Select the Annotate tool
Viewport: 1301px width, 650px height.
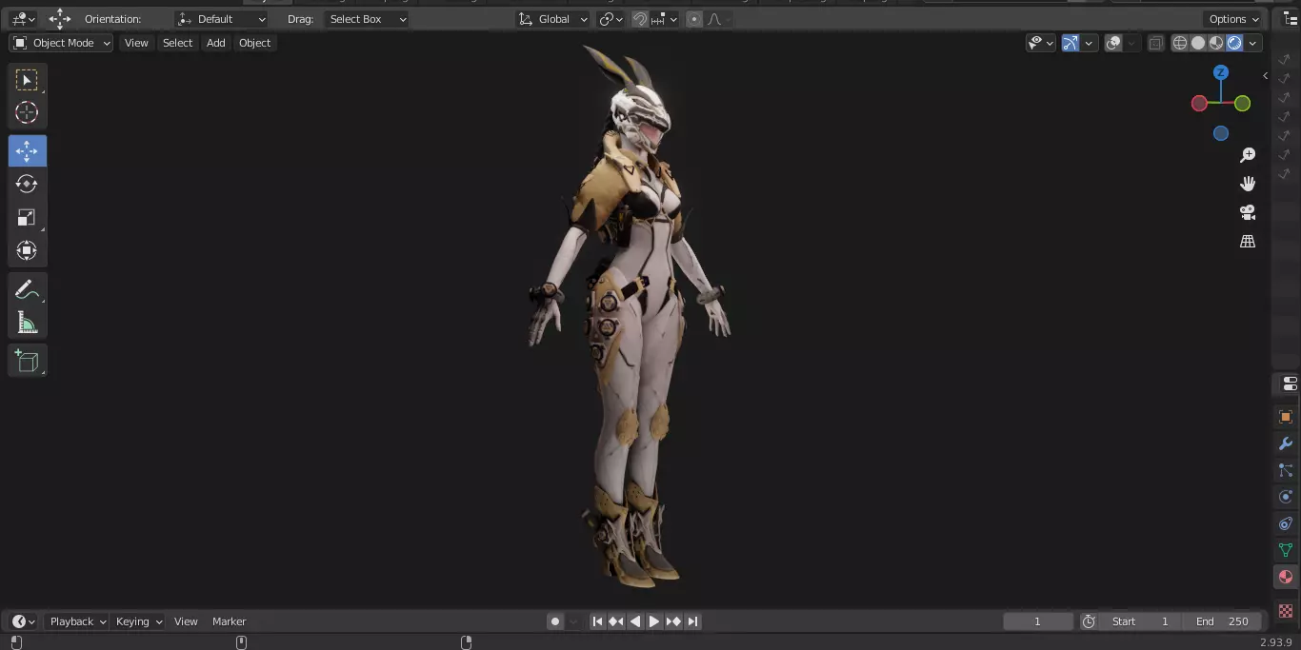pos(27,289)
